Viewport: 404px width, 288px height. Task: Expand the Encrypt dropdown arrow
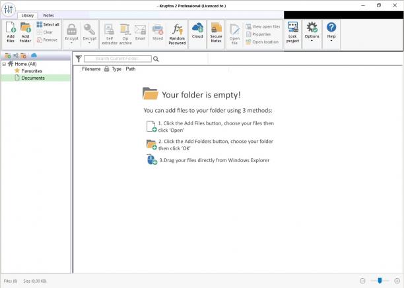[72, 43]
